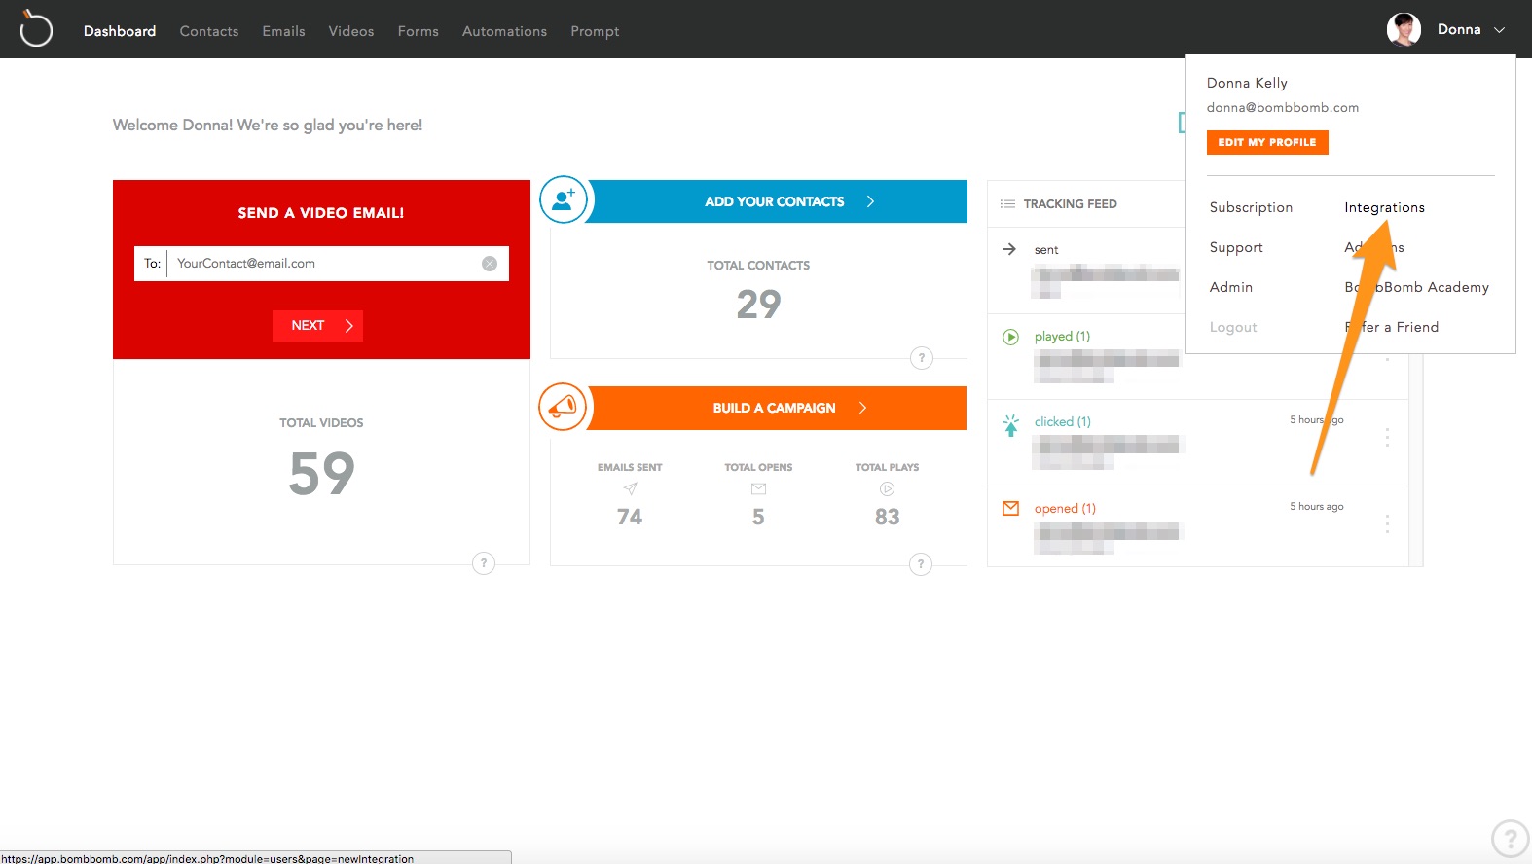Click the add contact person icon
The height and width of the screenshot is (864, 1532).
pyautogui.click(x=564, y=199)
